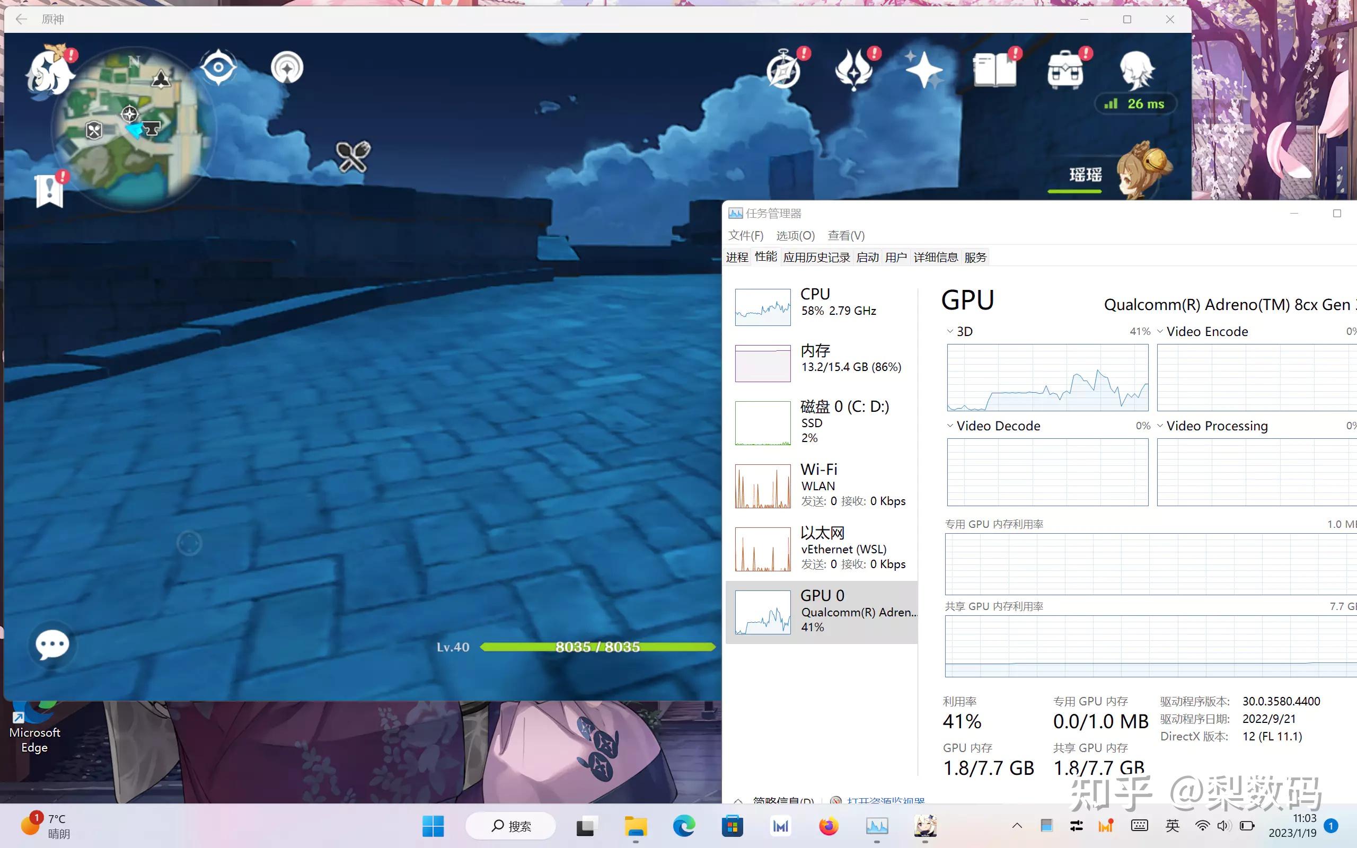Click the 2022/9/21 driver date text
Image resolution: width=1357 pixels, height=848 pixels.
pos(1269,719)
